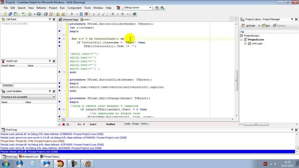Click the Event Log vertical scrollbar

tap(297, 143)
